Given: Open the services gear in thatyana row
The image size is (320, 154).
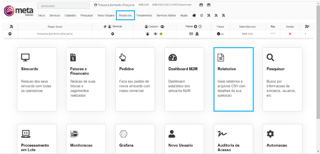Looking at the screenshot, I should point(112,34).
